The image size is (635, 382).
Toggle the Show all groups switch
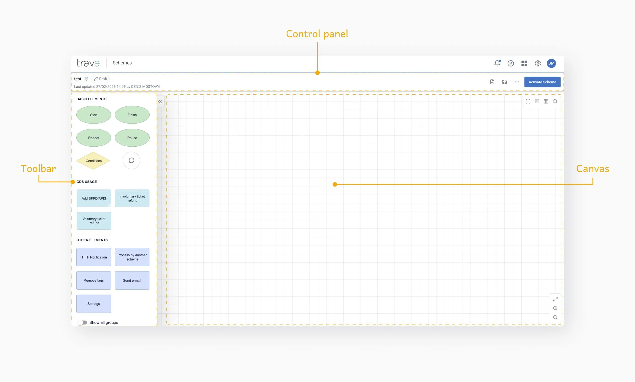click(x=82, y=322)
